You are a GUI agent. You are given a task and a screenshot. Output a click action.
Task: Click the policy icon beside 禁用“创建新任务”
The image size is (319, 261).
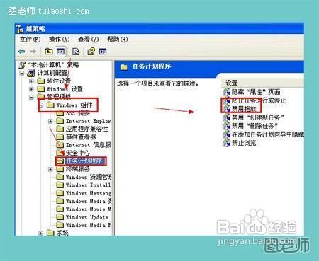point(227,117)
